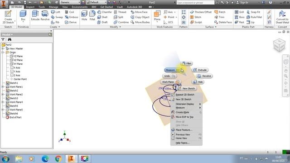
Task: Select the UCS tool
Action: 168,22
